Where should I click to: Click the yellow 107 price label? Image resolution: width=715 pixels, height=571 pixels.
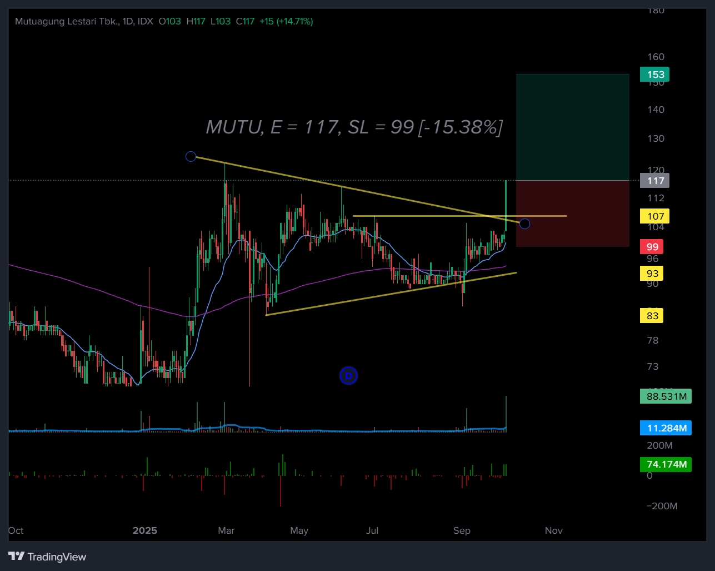655,216
